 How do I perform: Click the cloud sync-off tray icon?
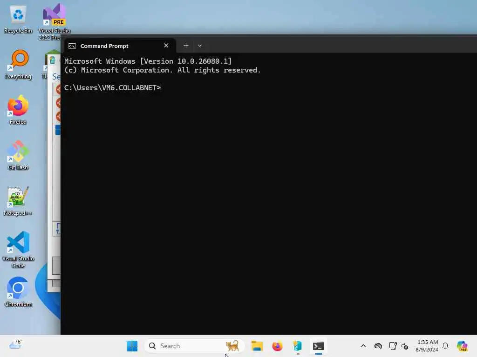(378, 346)
